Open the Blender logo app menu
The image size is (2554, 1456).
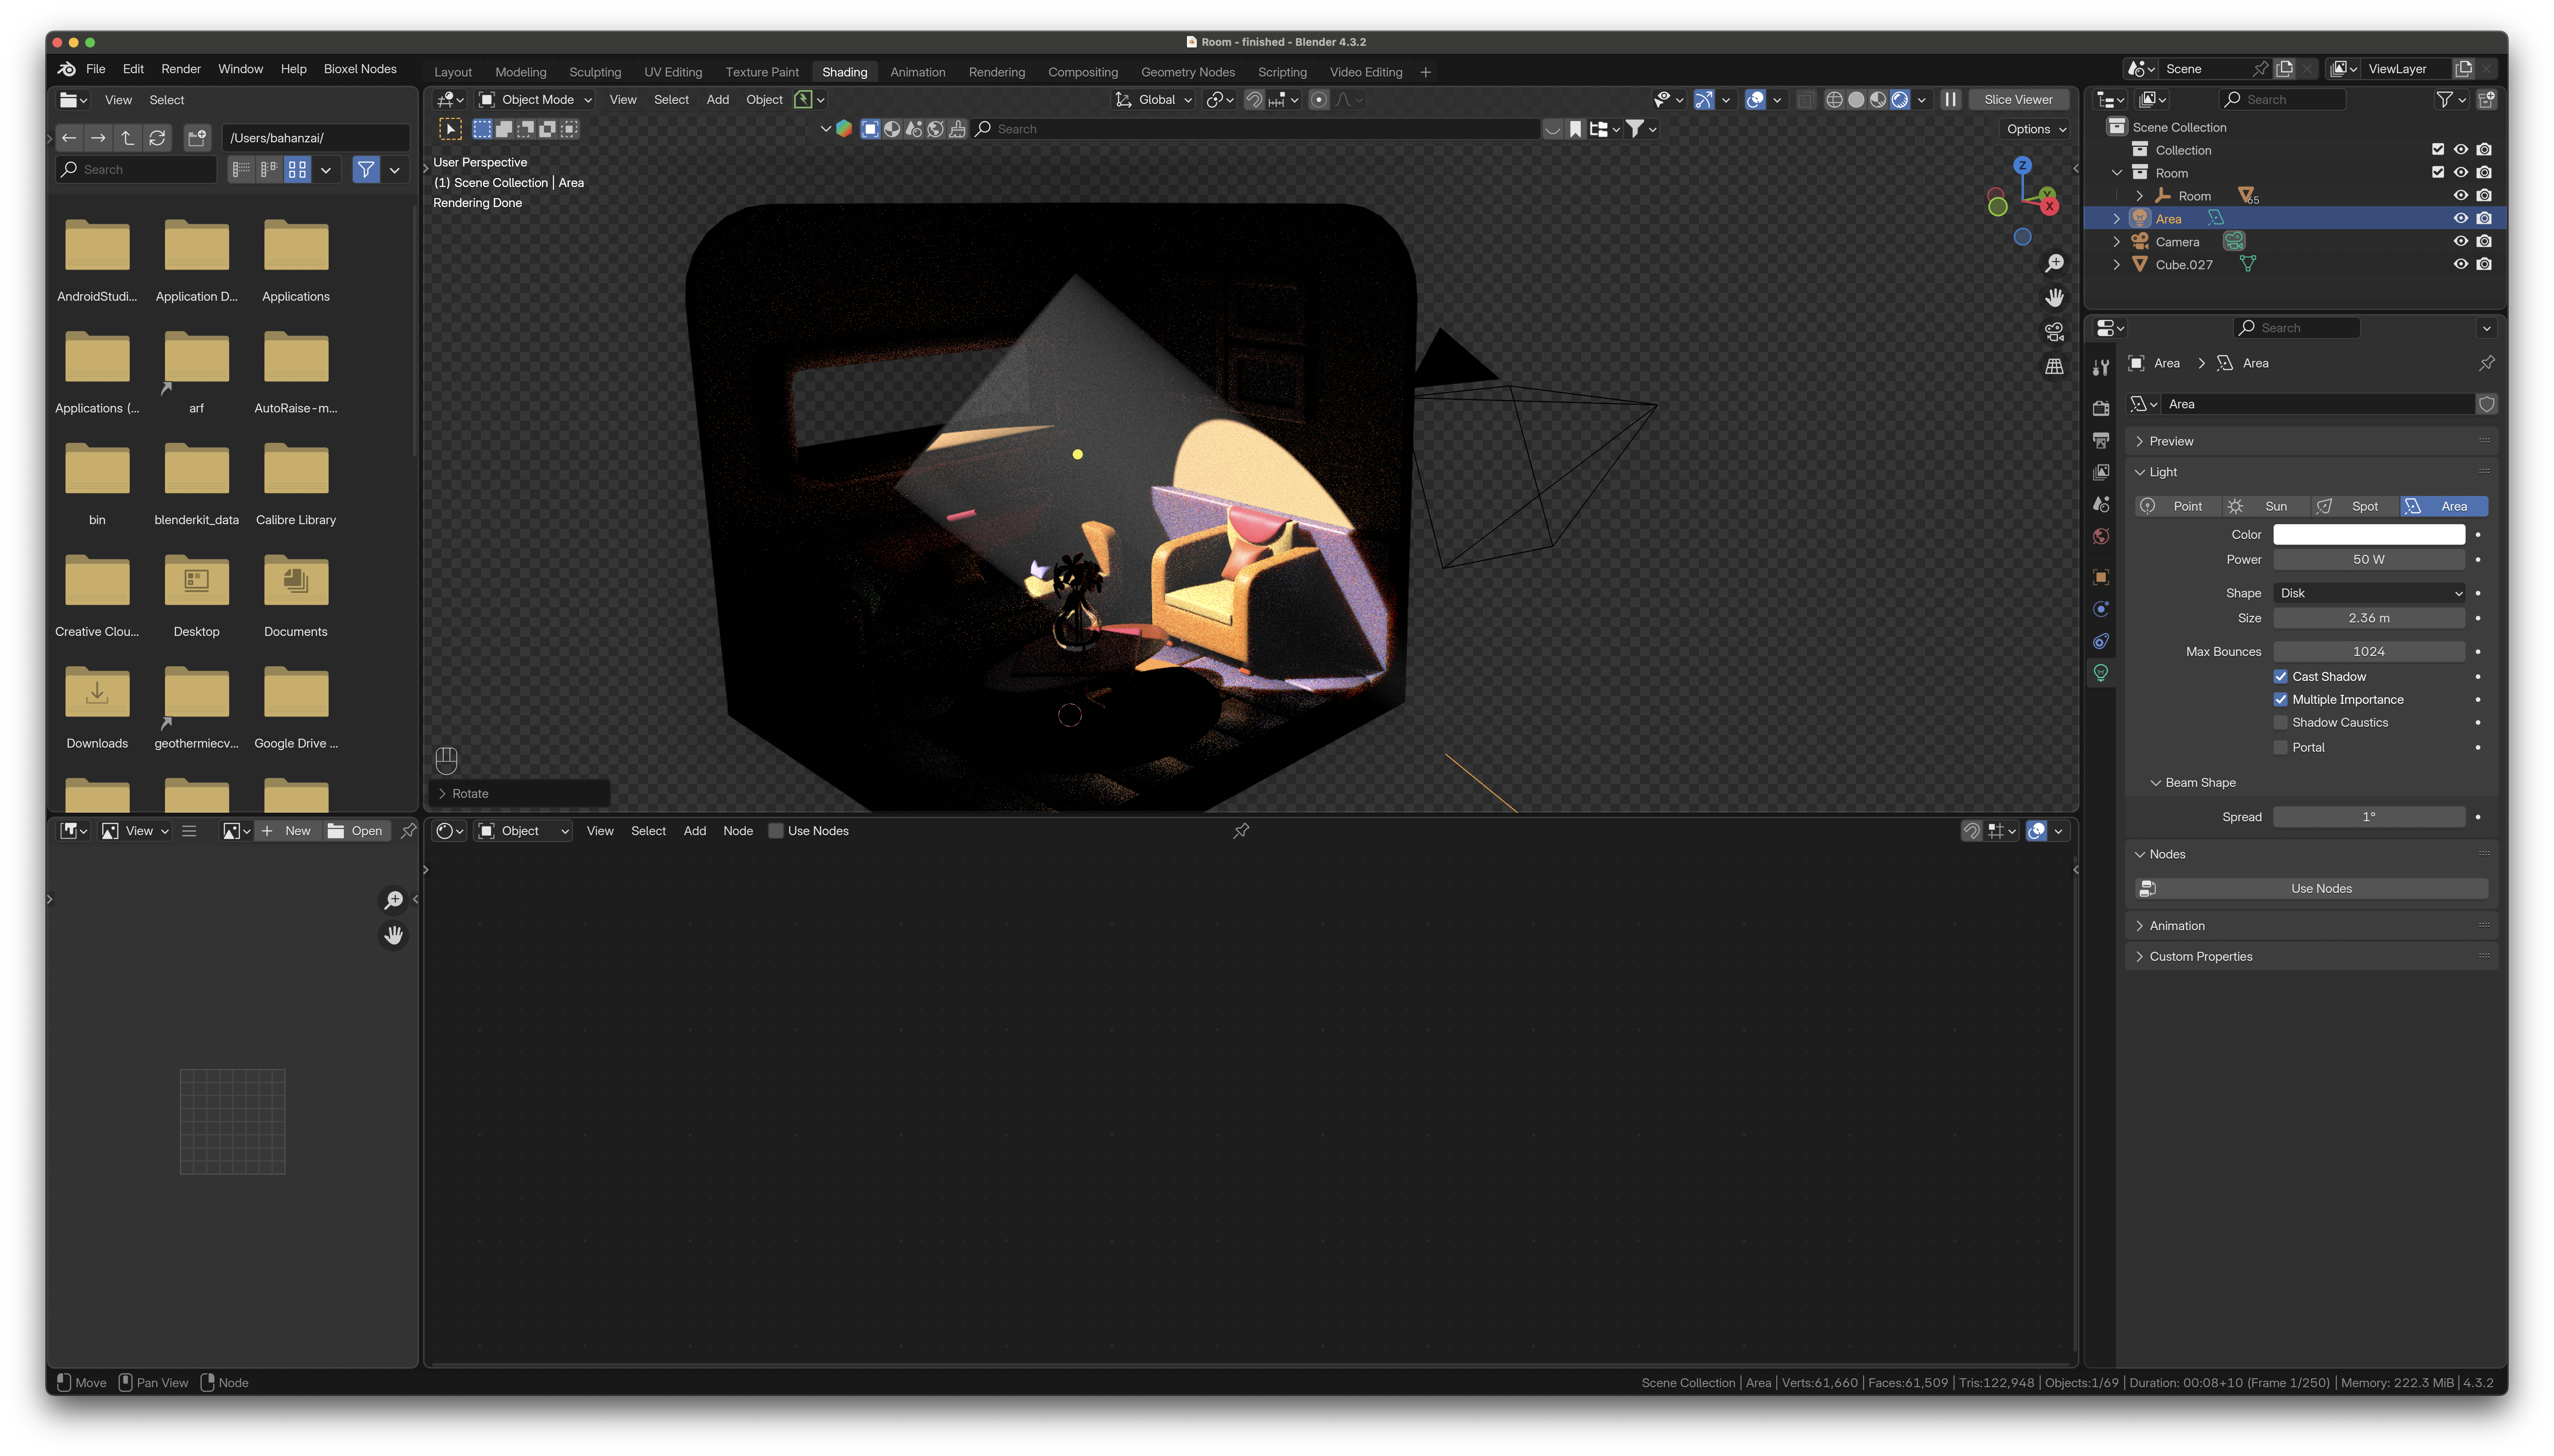[67, 69]
